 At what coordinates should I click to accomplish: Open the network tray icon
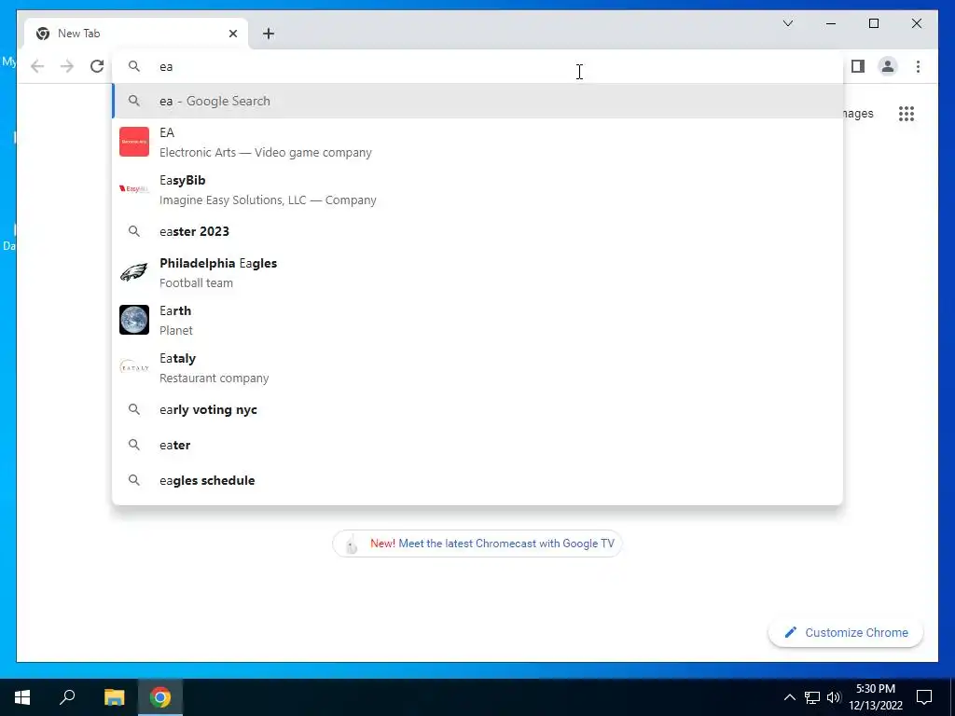(812, 697)
